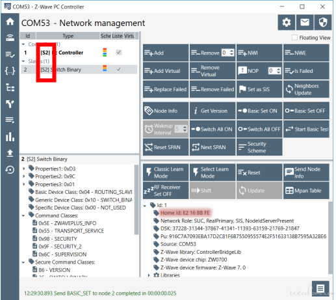Click the Add node button
The image size is (336, 300).
coord(166,53)
